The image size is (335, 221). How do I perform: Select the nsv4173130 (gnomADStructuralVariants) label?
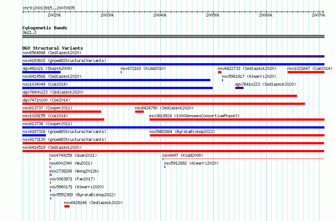[64, 139]
